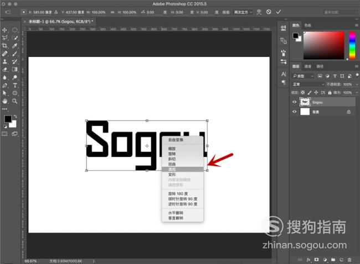Choose Flip Vertical menu item
Viewport: 360px width, 264px height.
183,218
